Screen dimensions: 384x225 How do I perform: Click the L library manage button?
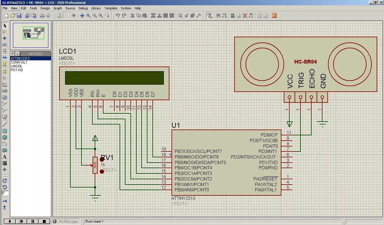[18, 54]
